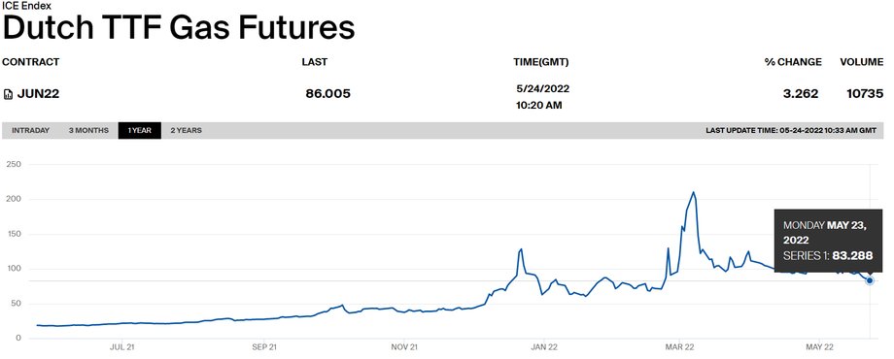The height and width of the screenshot is (359, 894).
Task: Click the JUN22 contract document icon
Action: (8, 94)
